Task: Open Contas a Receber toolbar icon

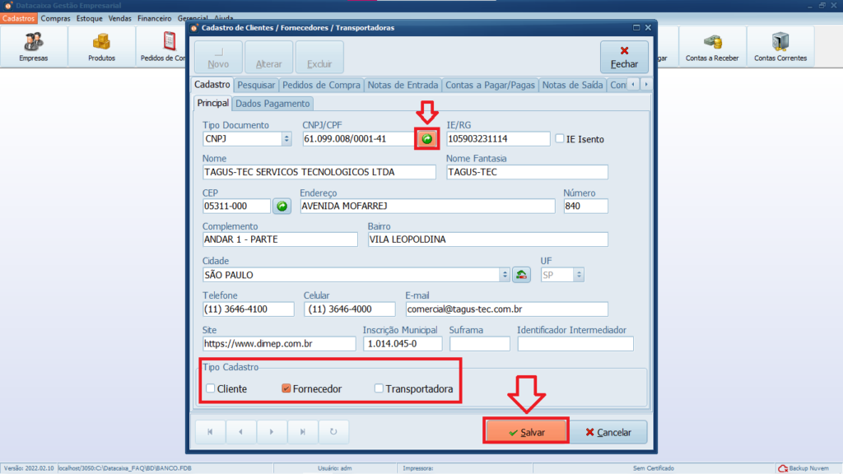Action: pyautogui.click(x=712, y=46)
